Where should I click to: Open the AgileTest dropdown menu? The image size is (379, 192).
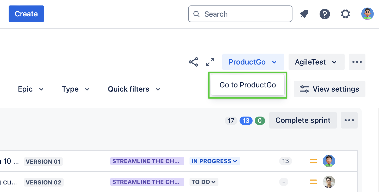point(316,62)
